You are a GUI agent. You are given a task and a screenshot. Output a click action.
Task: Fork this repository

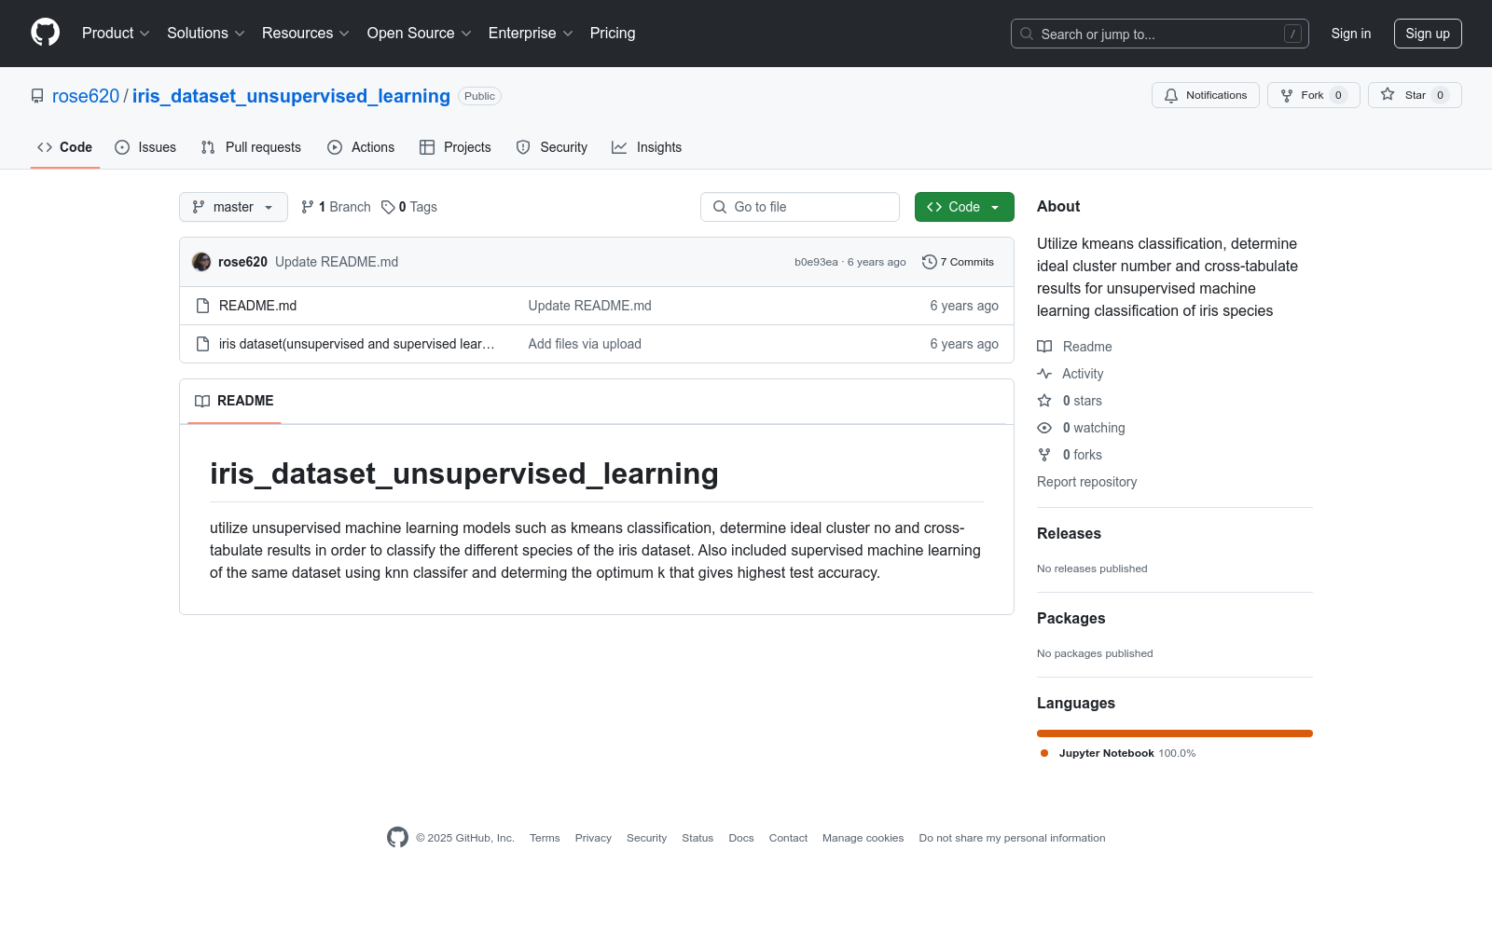click(1314, 95)
